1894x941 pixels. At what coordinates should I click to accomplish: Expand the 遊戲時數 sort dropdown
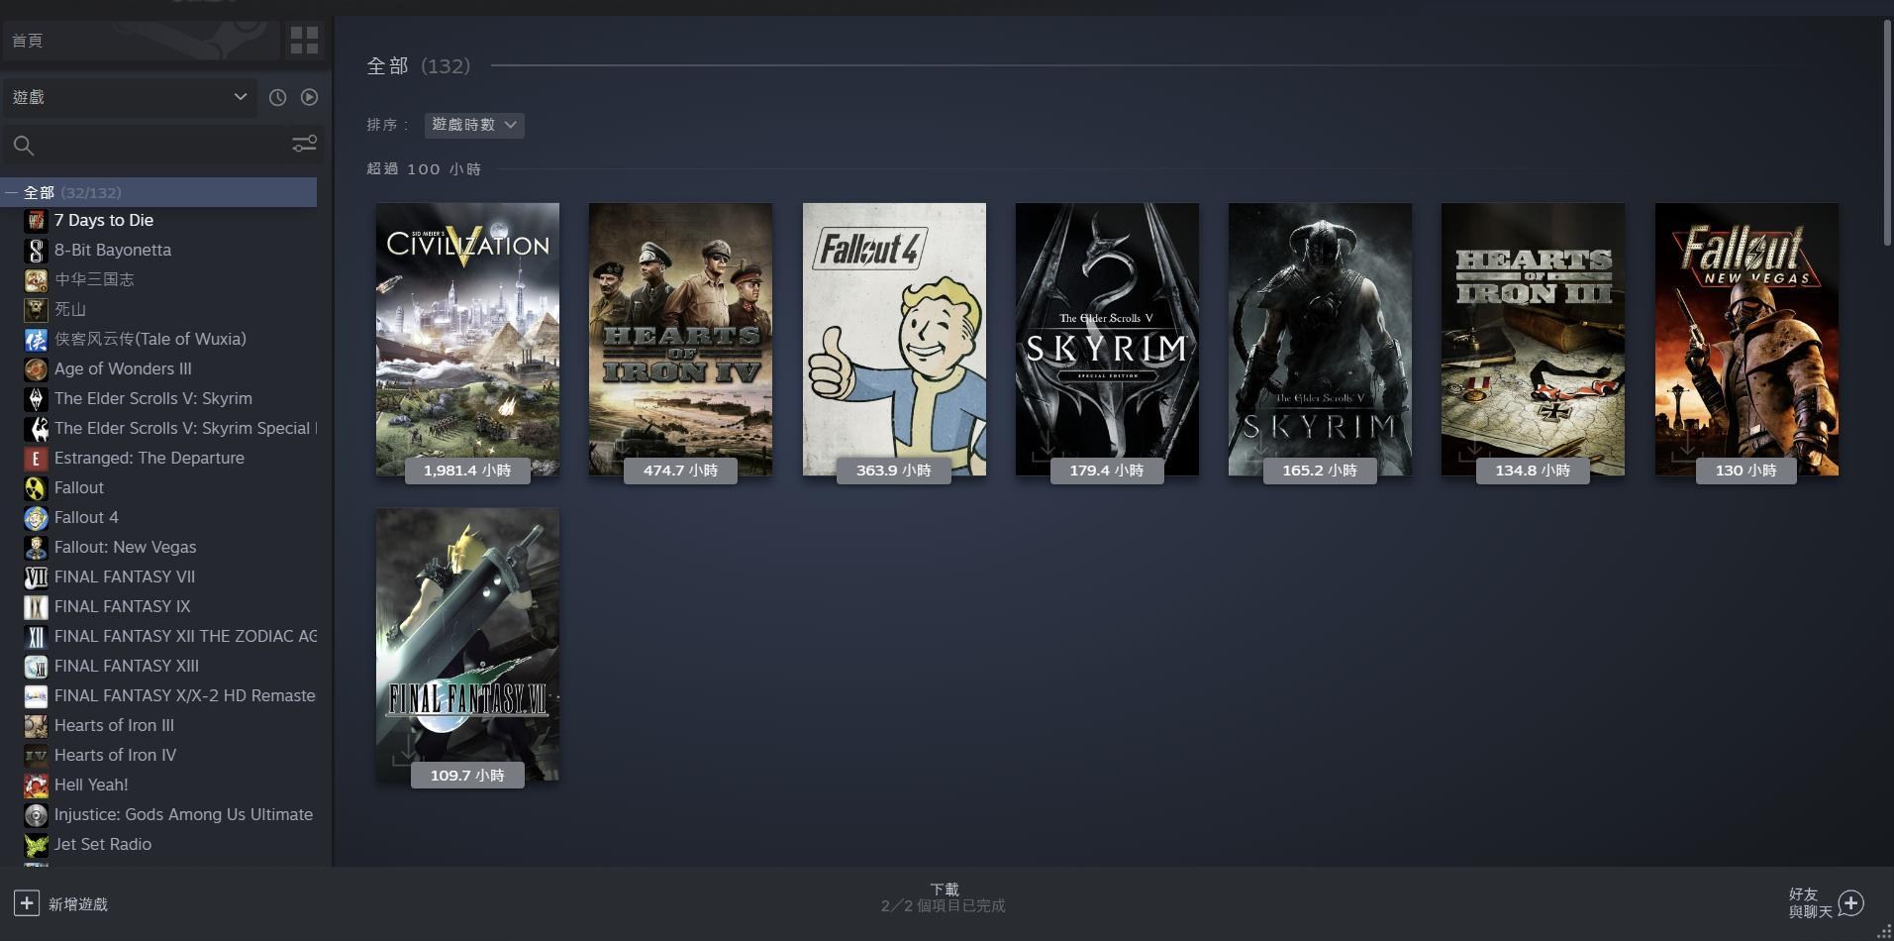474,125
